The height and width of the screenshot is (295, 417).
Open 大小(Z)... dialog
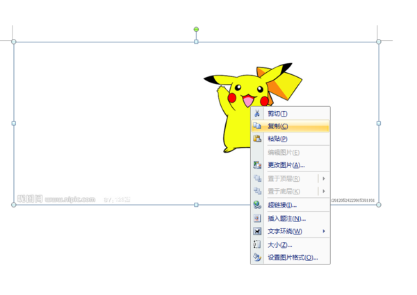coord(291,245)
